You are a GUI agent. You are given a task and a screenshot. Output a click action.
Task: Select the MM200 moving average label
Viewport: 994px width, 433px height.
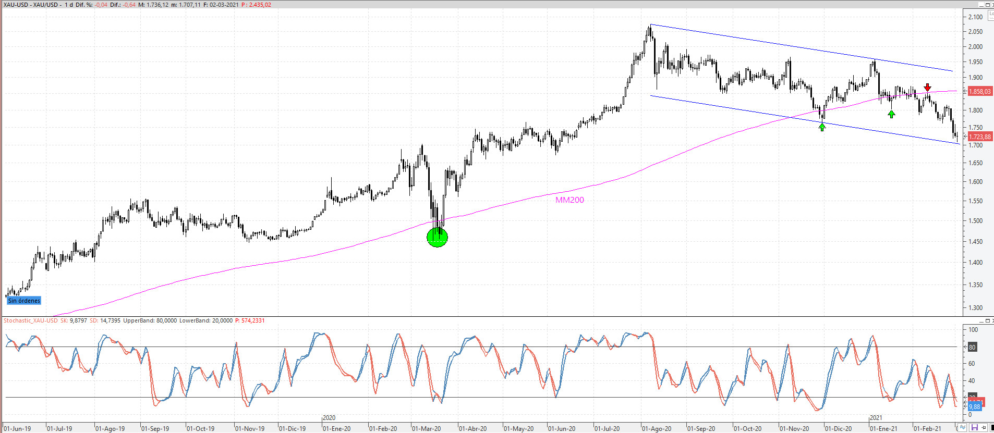tap(569, 200)
